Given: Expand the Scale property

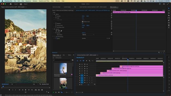Looking at the screenshot, I should [54, 18].
